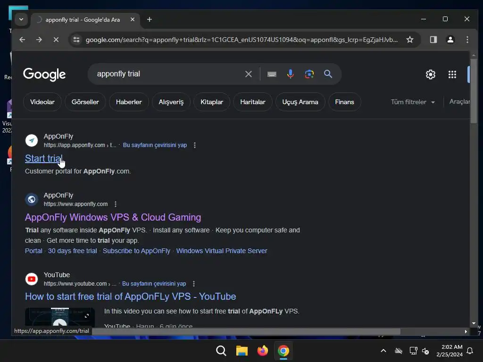Click the YouTube favicon icon

[x=32, y=279]
